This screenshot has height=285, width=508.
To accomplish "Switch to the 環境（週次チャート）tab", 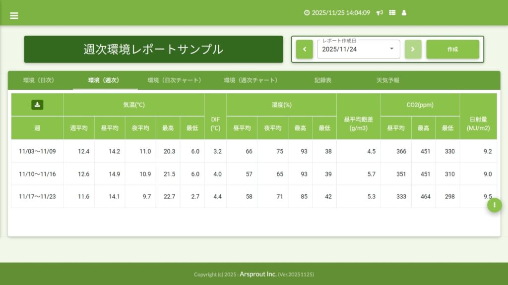I will [251, 80].
